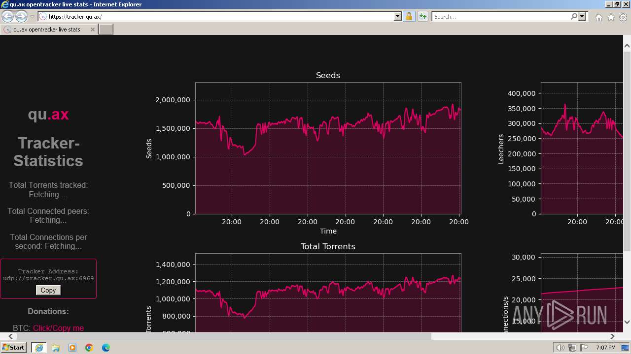The height and width of the screenshot is (354, 631).
Task: Click the Time axis label under Seeds chart
Action: (328, 231)
